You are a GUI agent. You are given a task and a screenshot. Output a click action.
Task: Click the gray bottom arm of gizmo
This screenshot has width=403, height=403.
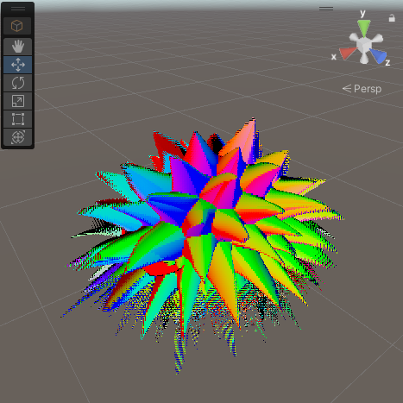[364, 59]
